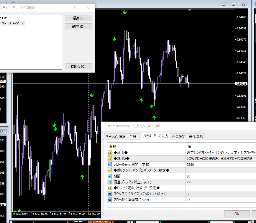256x223 pixels.
Task: Open the 表示選択 tab
Action: [196, 136]
